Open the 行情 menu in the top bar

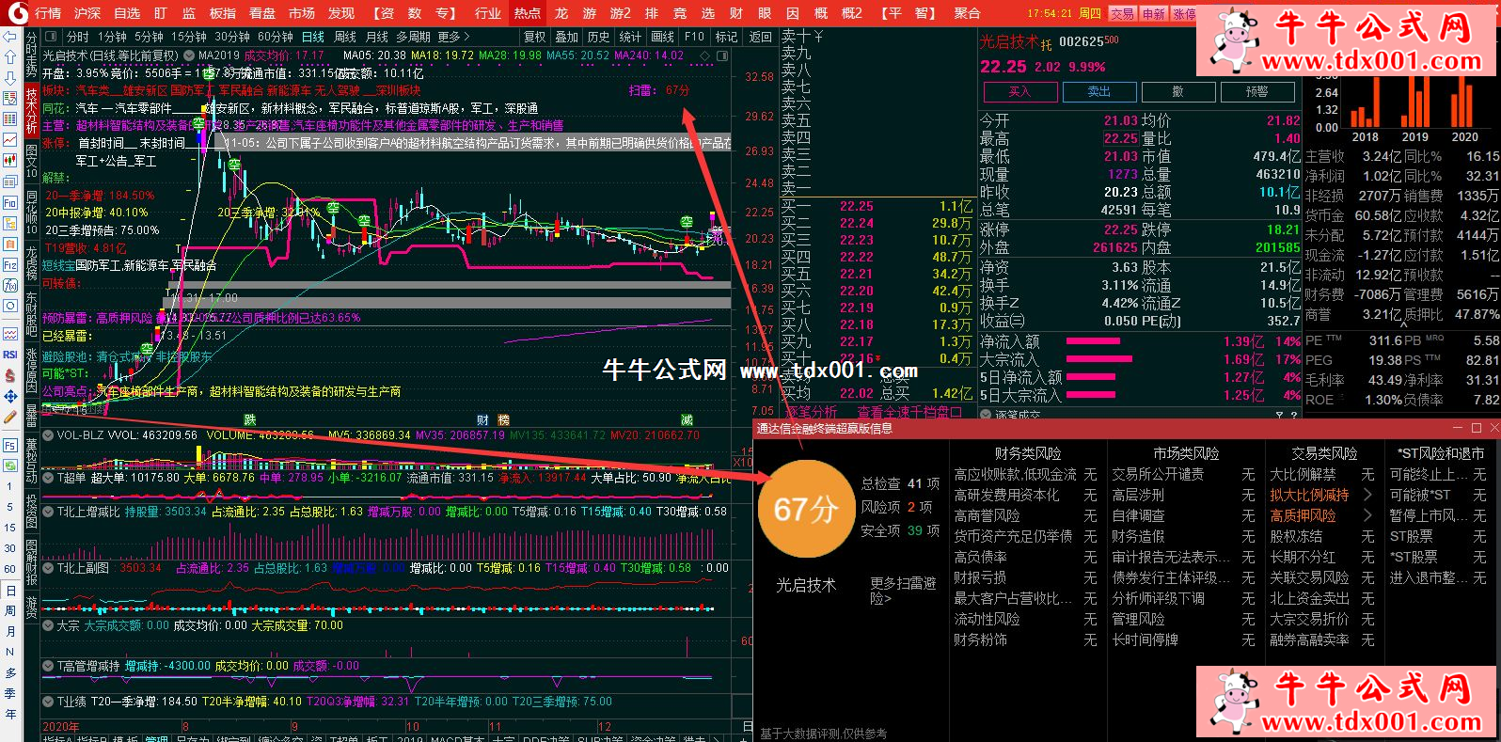tap(48, 13)
